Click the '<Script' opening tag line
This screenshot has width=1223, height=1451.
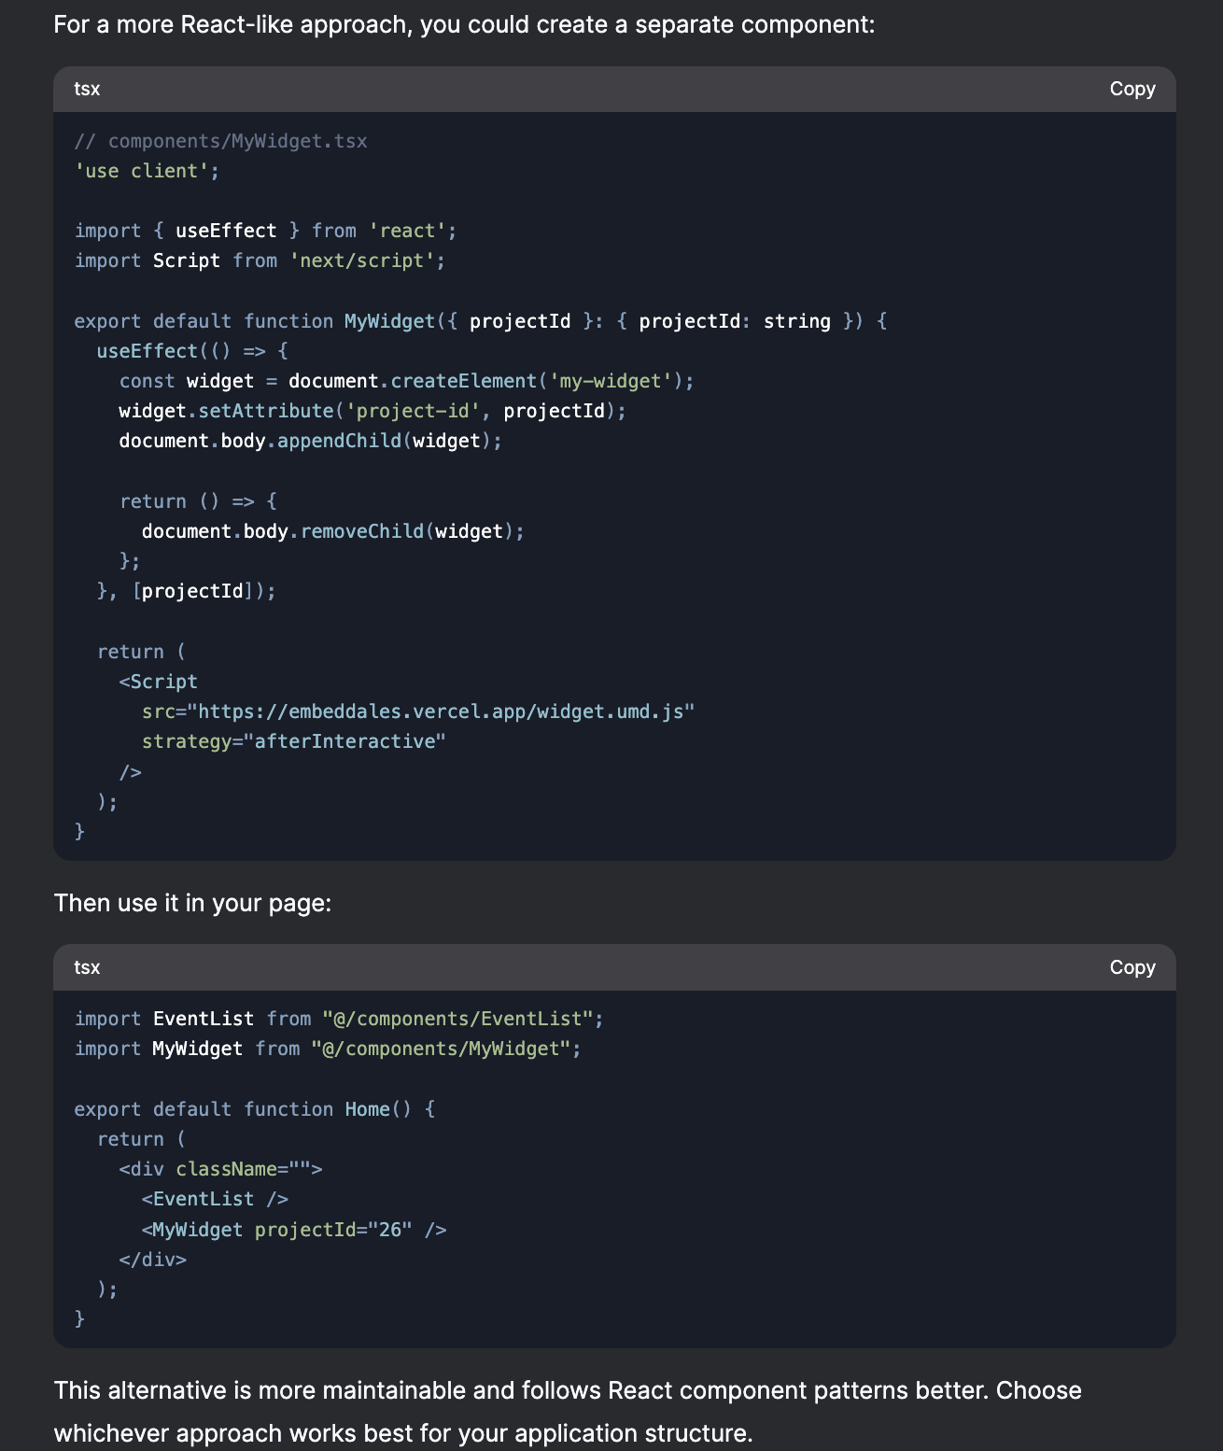click(x=158, y=682)
